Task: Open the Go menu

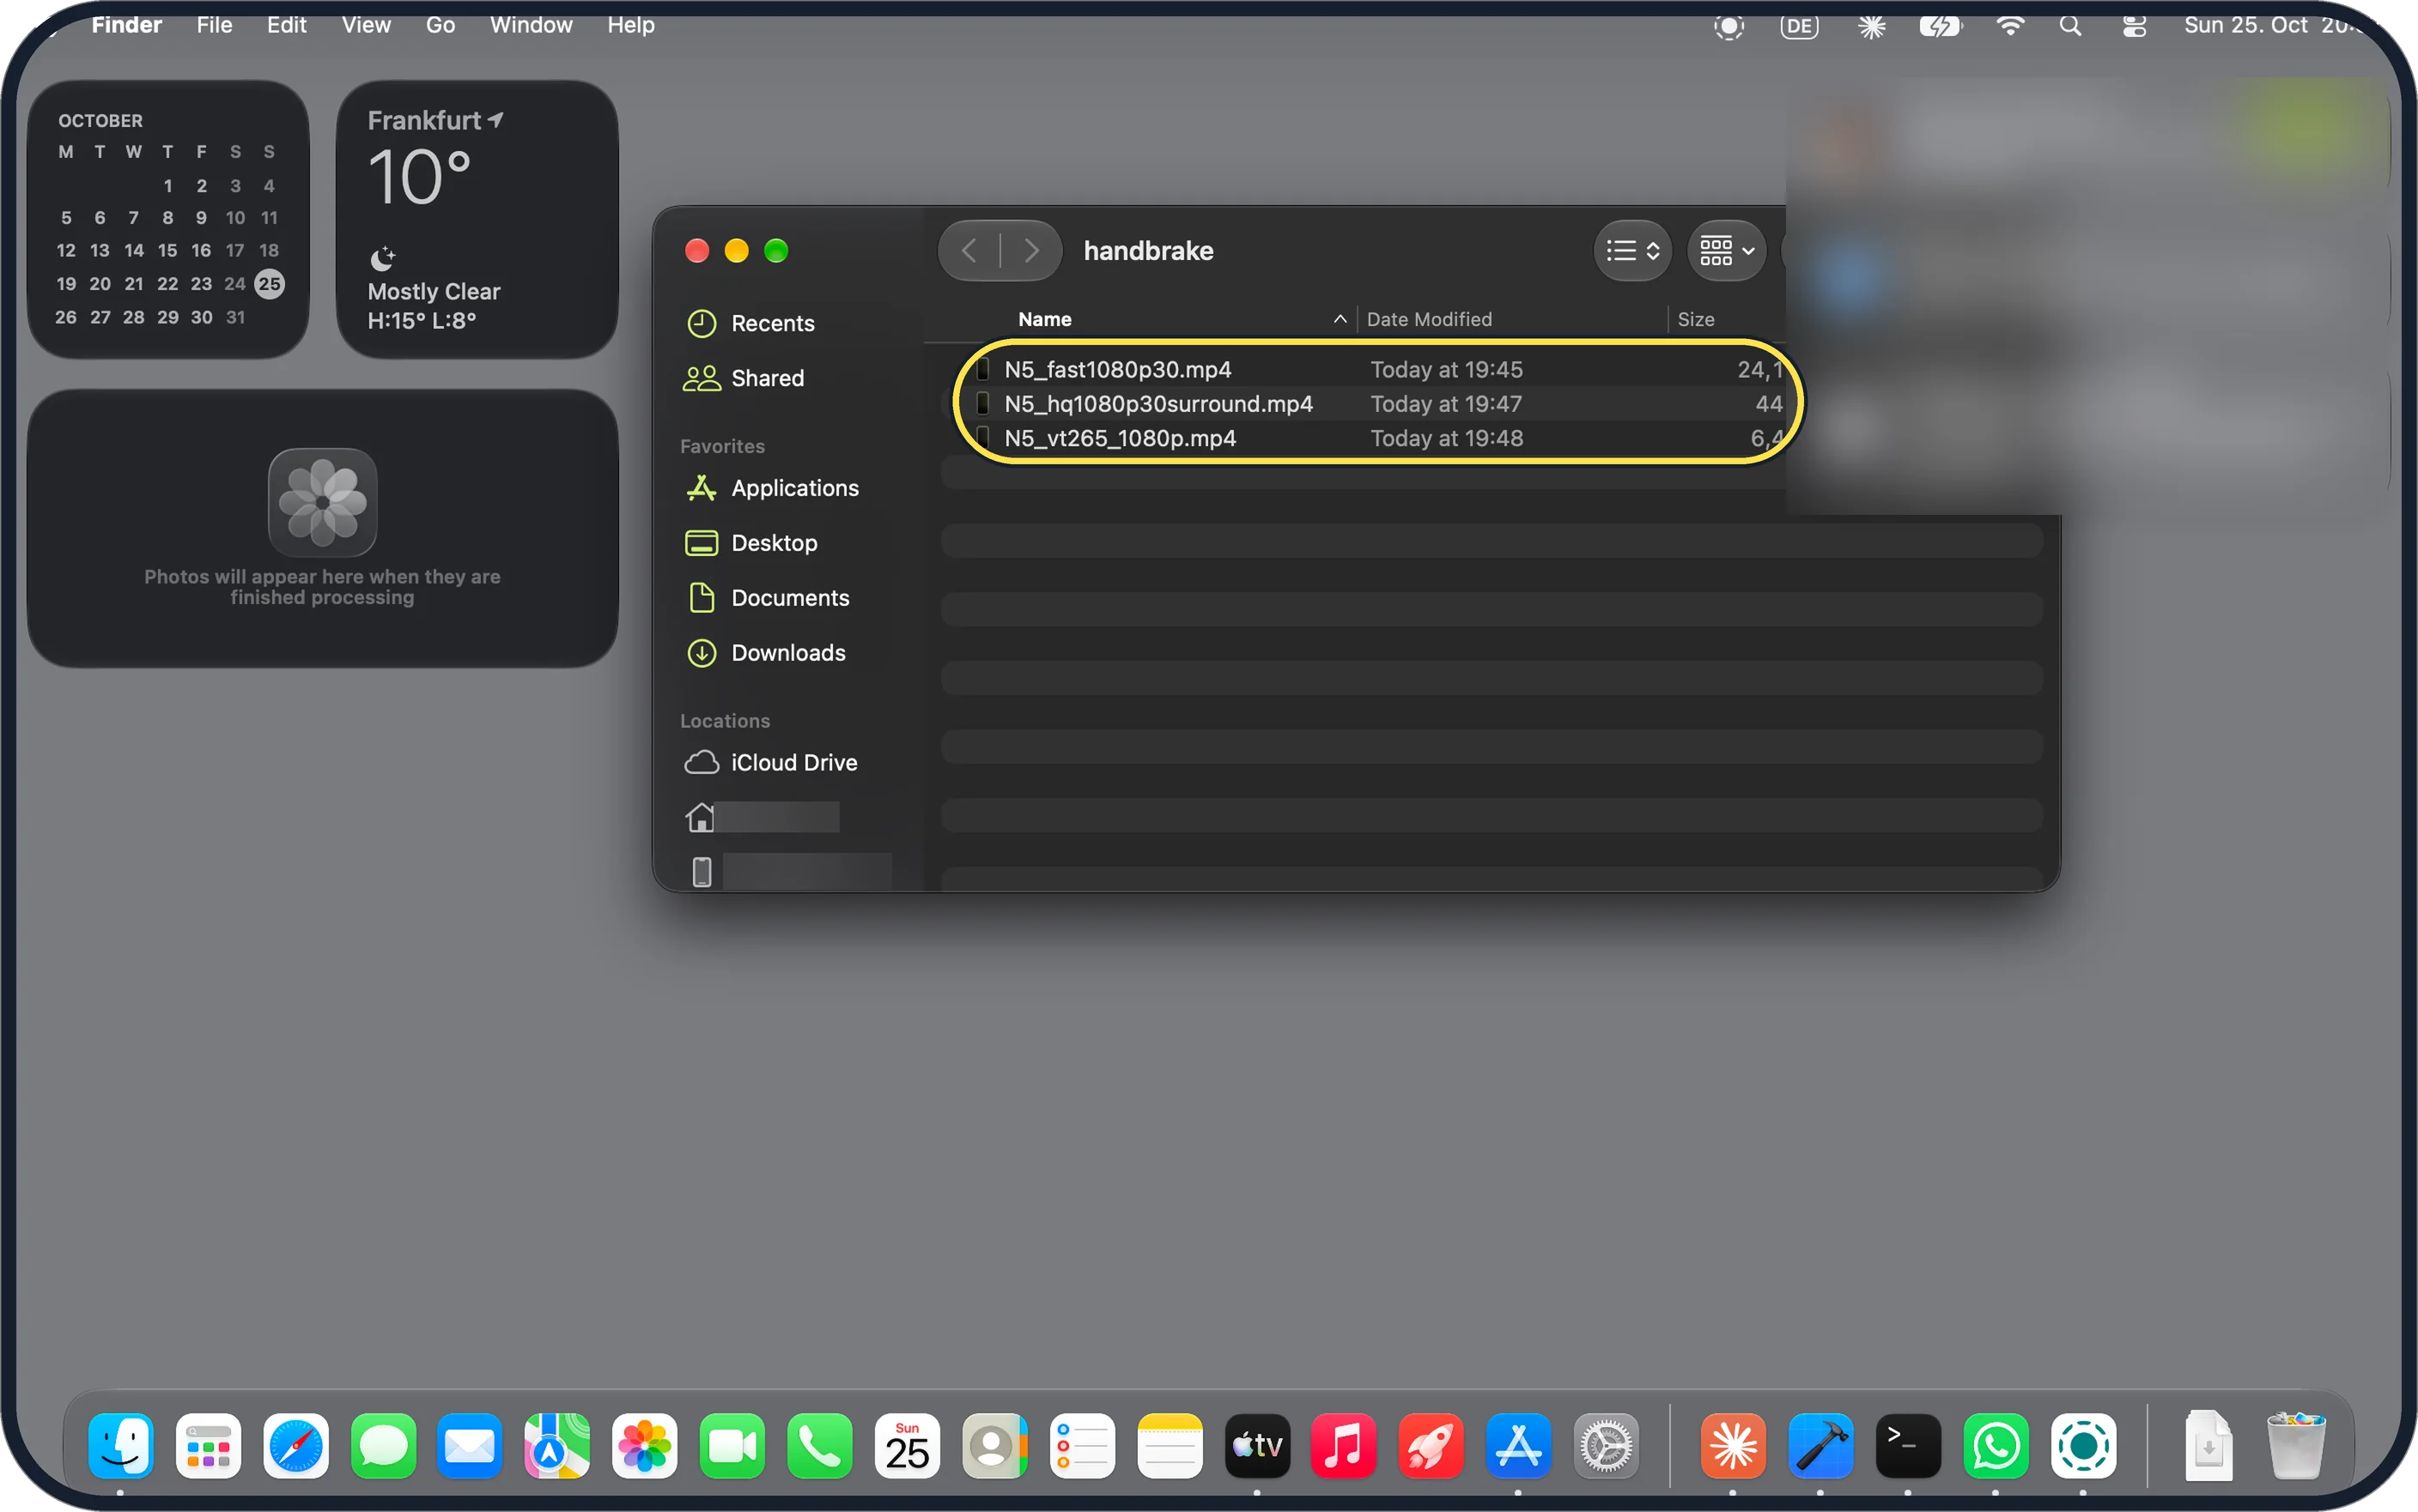Action: point(440,25)
